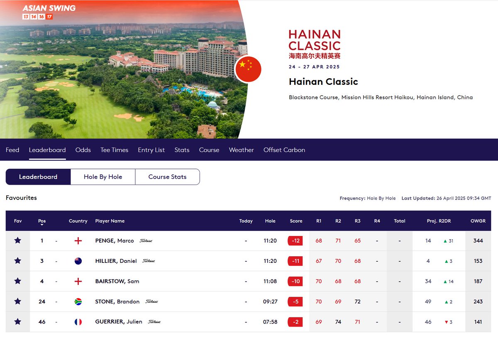Click OWGR value 344
Screen dimensions: 498x339
(478, 240)
